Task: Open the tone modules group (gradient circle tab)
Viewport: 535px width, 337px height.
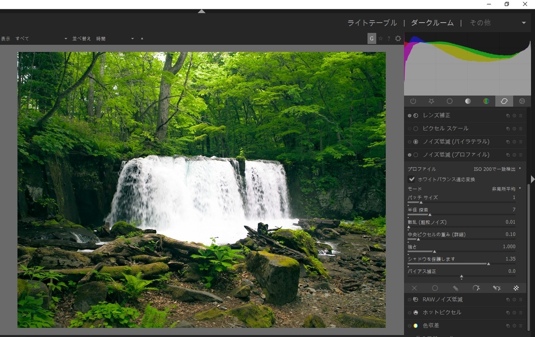Action: click(468, 101)
